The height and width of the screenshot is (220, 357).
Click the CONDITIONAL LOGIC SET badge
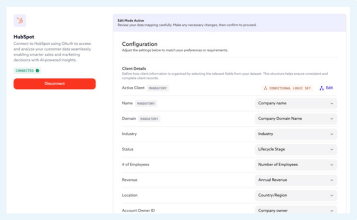(287, 88)
